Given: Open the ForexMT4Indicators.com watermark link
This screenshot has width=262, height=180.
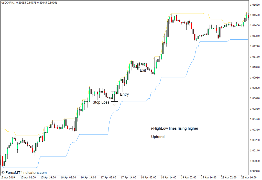Looking at the screenshot, I should coord(24,173).
